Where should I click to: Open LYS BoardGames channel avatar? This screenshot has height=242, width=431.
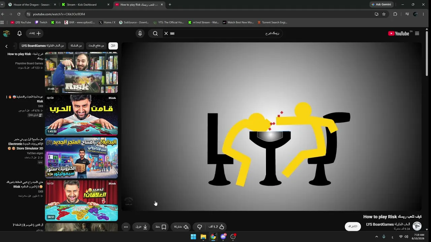(x=417, y=226)
